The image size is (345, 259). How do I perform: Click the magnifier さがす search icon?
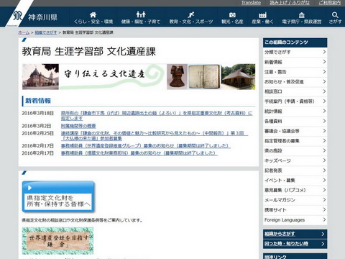335,15
